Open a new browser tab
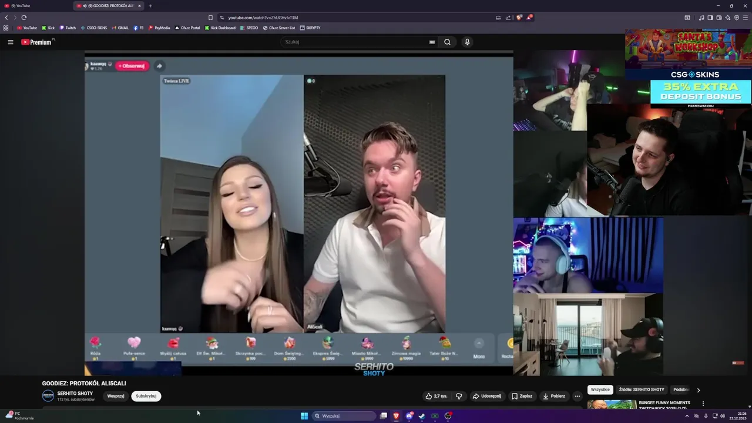The width and height of the screenshot is (752, 423). coord(150,6)
